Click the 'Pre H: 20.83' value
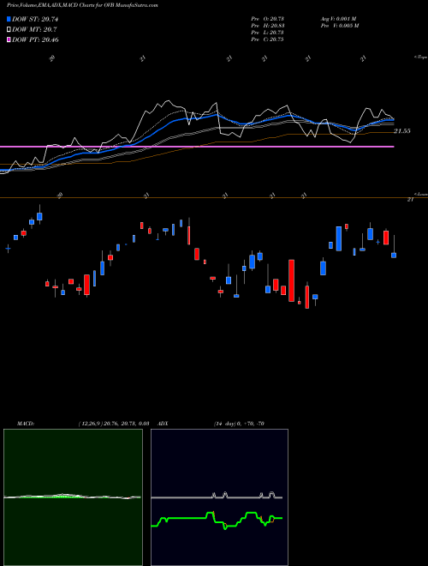The image size is (428, 566). pyautogui.click(x=267, y=26)
